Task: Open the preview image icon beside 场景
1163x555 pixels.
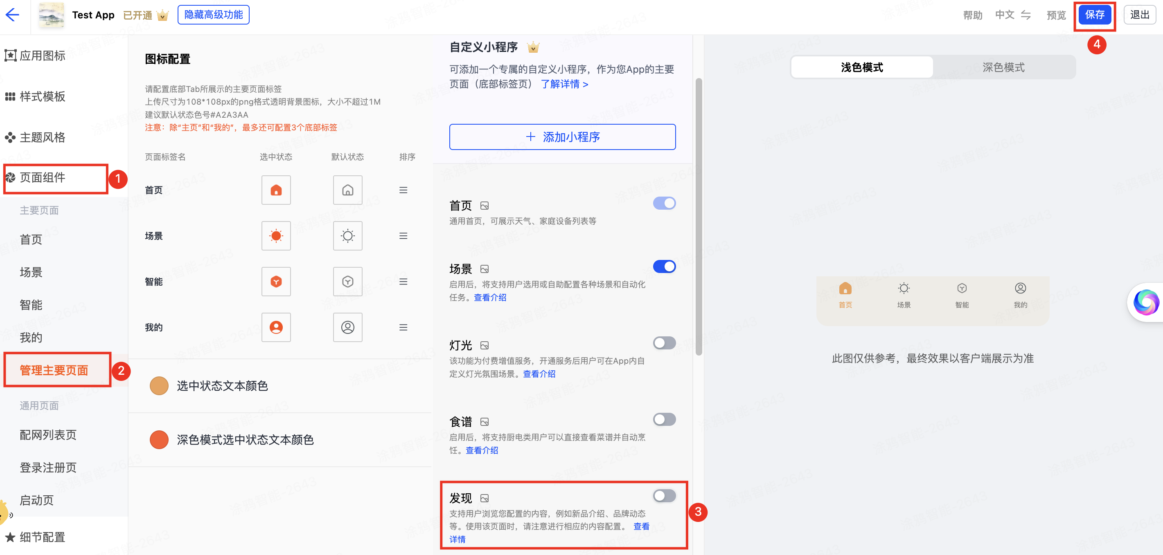Action: pyautogui.click(x=485, y=269)
